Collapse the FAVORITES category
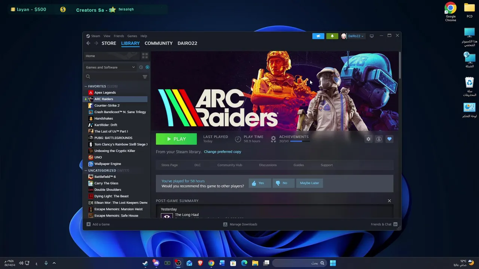 point(86,86)
